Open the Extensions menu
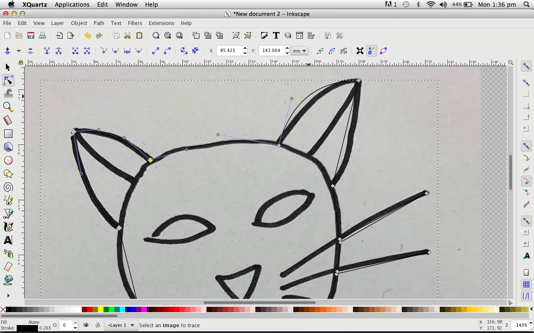The width and height of the screenshot is (534, 333). click(x=161, y=23)
